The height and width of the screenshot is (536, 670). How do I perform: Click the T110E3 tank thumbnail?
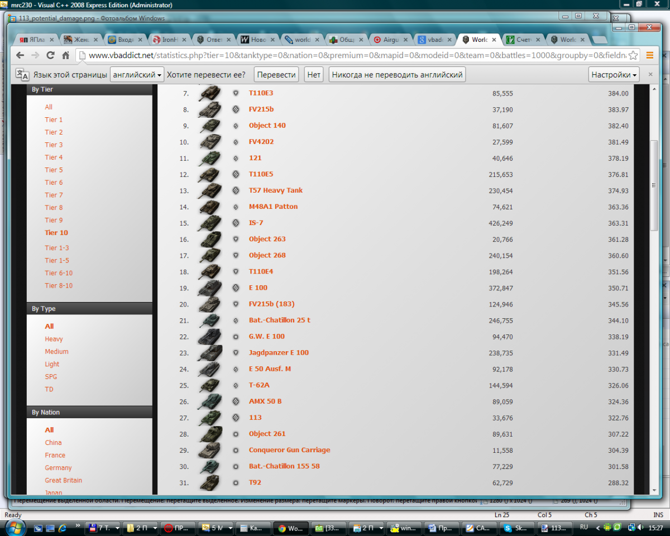(x=210, y=93)
